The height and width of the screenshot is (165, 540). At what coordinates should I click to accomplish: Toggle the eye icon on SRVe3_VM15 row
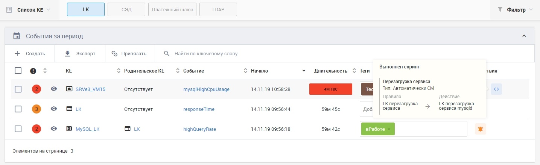54,89
